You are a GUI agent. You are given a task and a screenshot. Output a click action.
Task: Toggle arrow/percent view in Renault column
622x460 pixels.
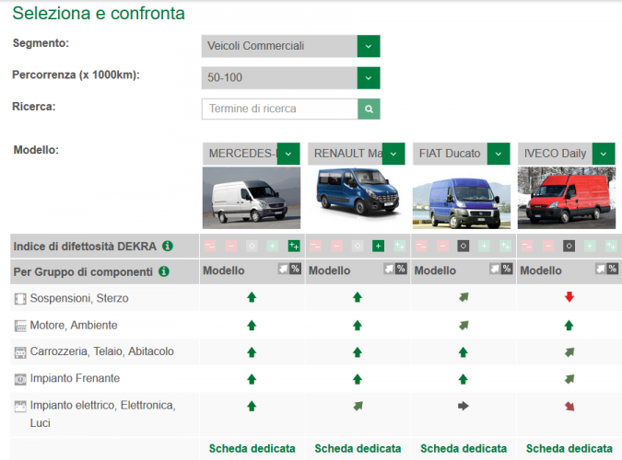[394, 270]
